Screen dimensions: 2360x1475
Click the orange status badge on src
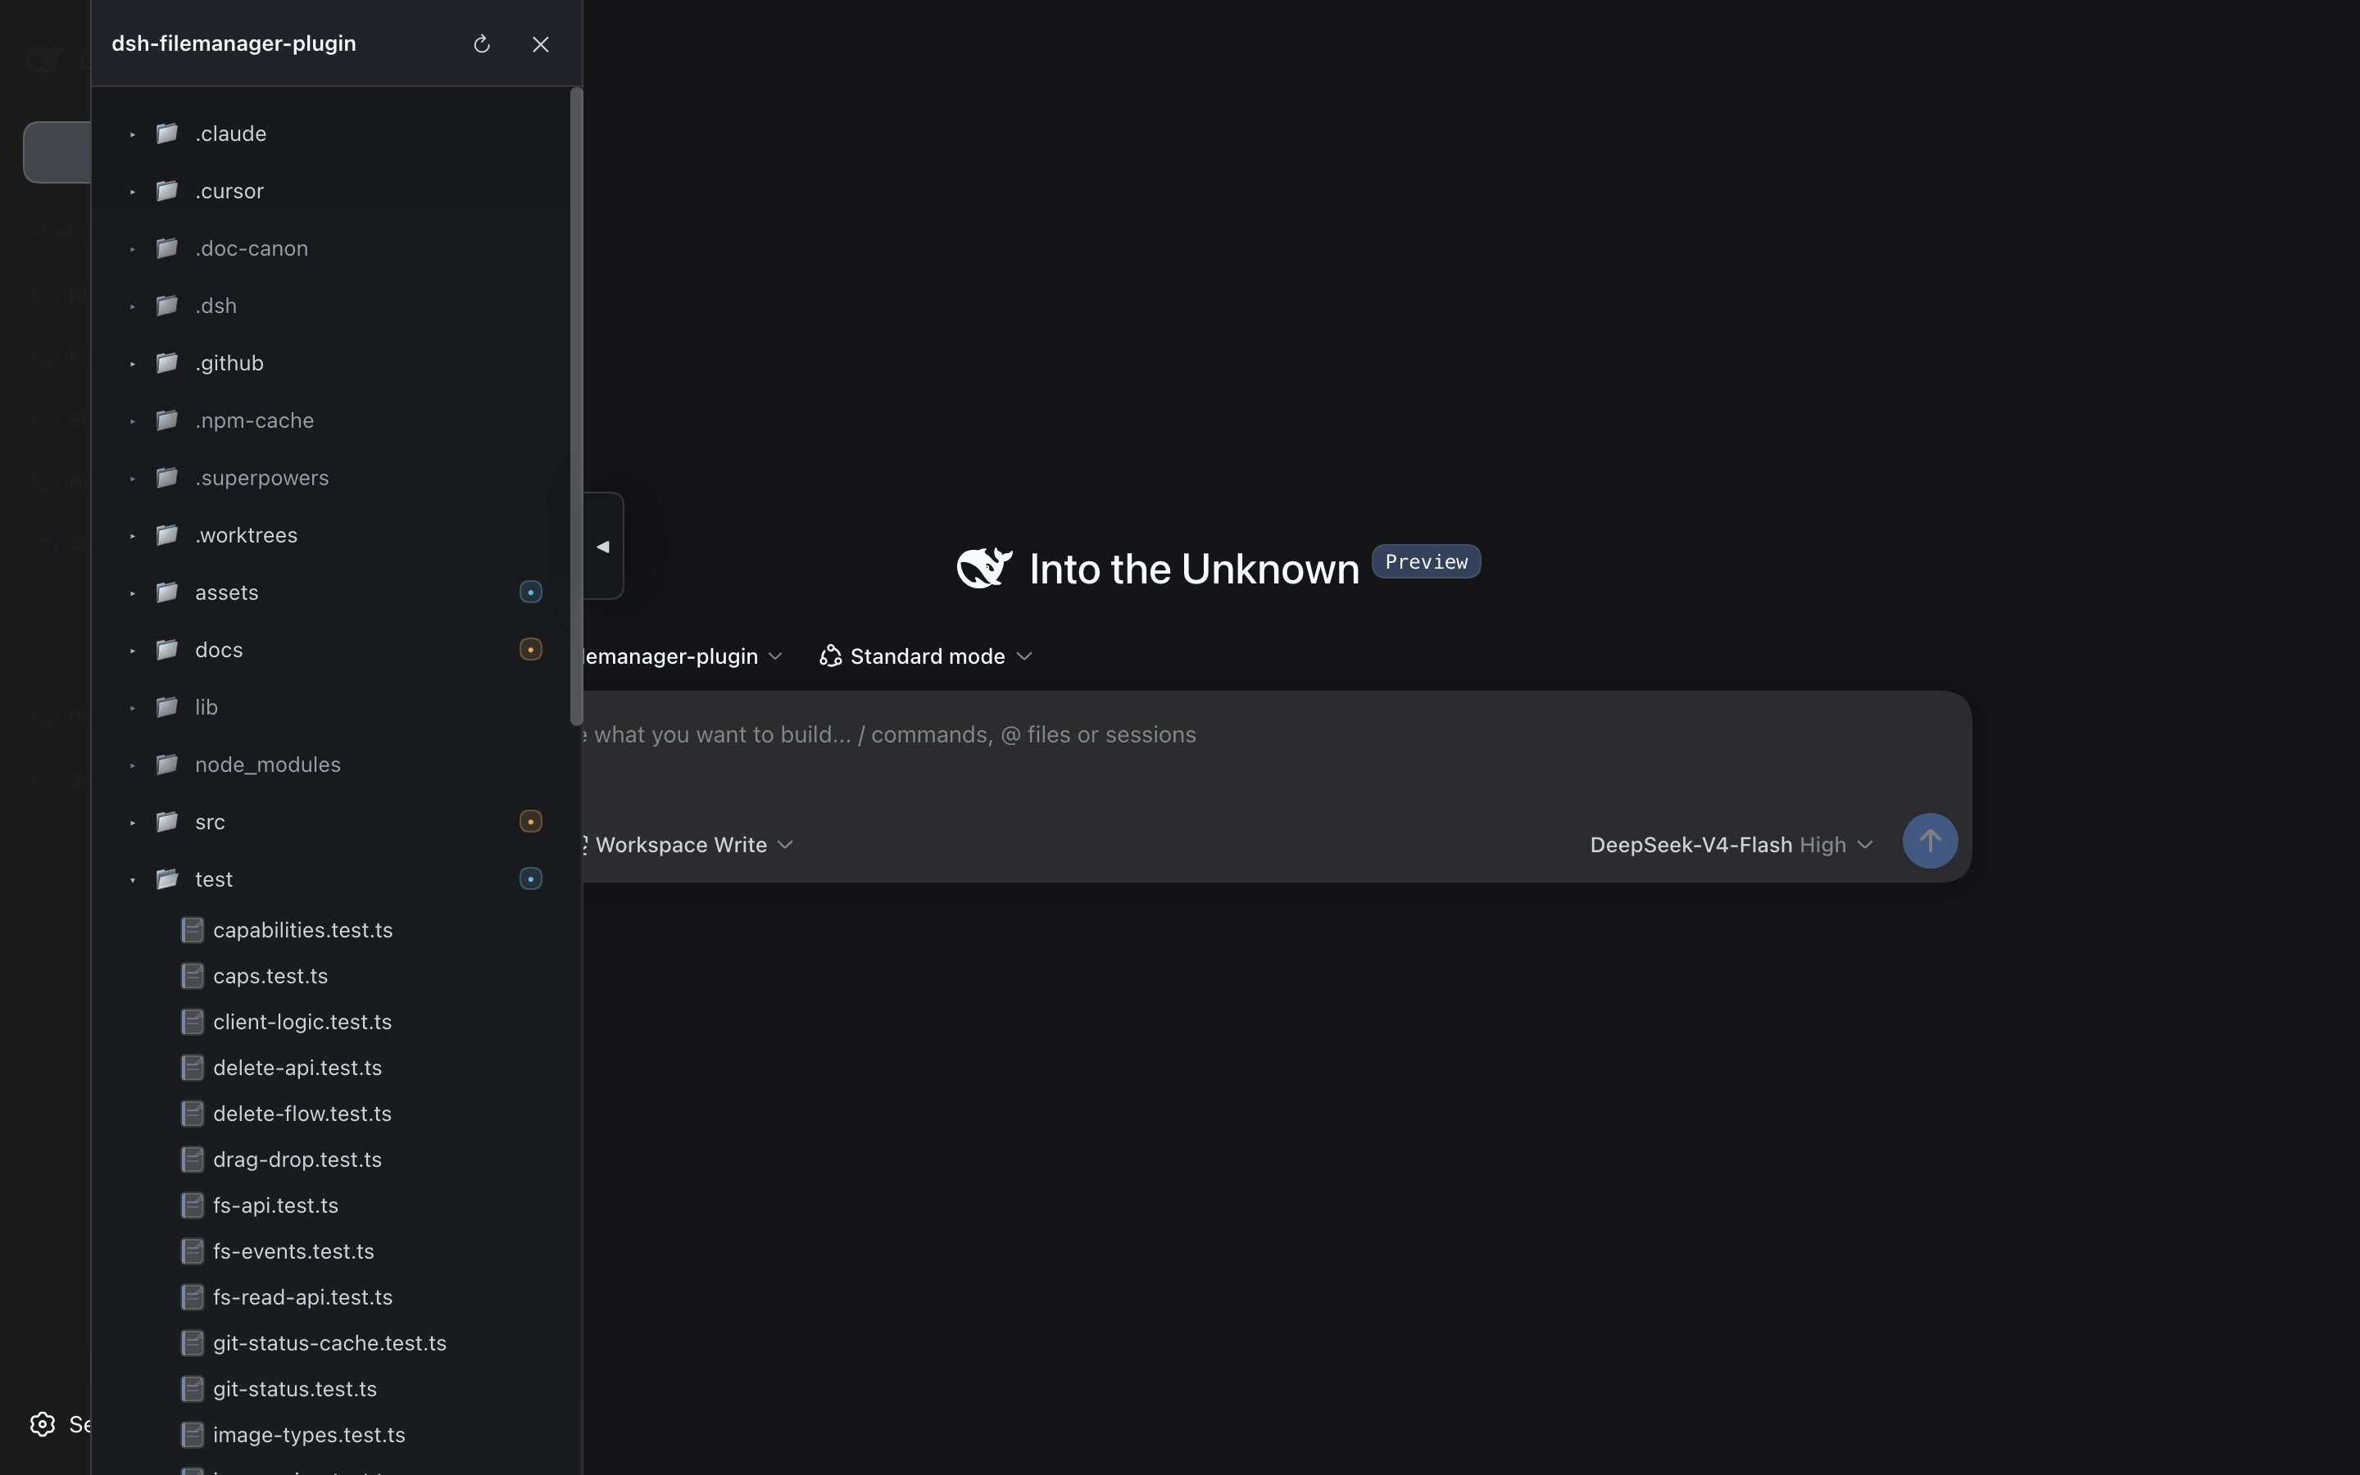pos(530,821)
